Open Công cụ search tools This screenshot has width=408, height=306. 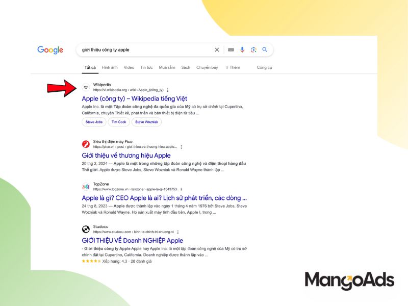tap(264, 67)
